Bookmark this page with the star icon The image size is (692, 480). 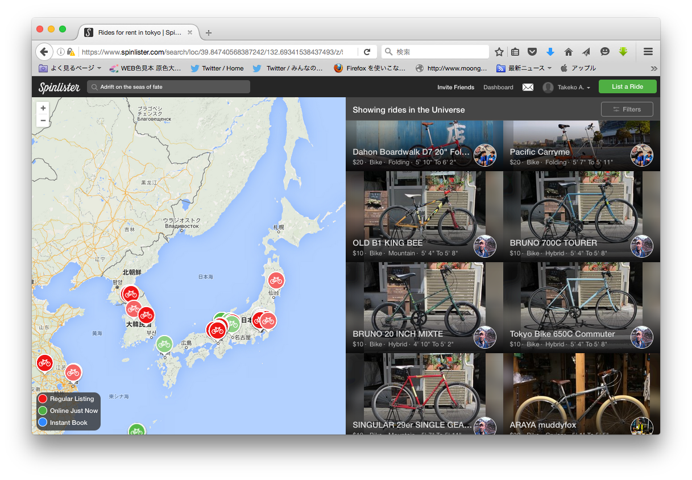[499, 52]
